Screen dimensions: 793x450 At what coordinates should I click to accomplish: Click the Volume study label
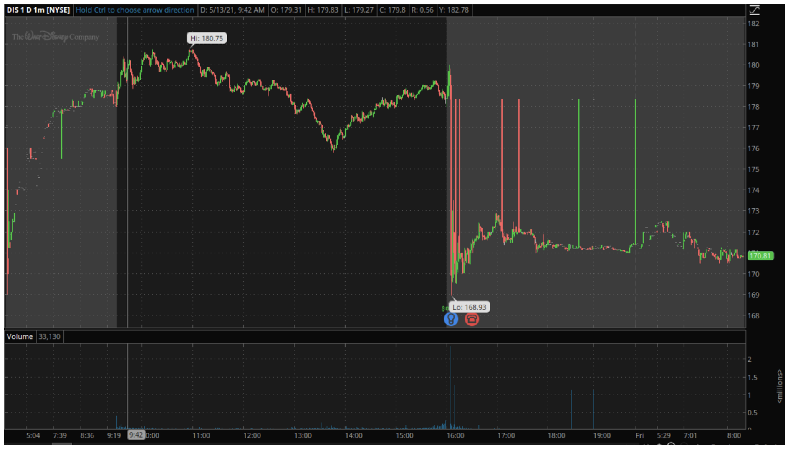click(20, 337)
